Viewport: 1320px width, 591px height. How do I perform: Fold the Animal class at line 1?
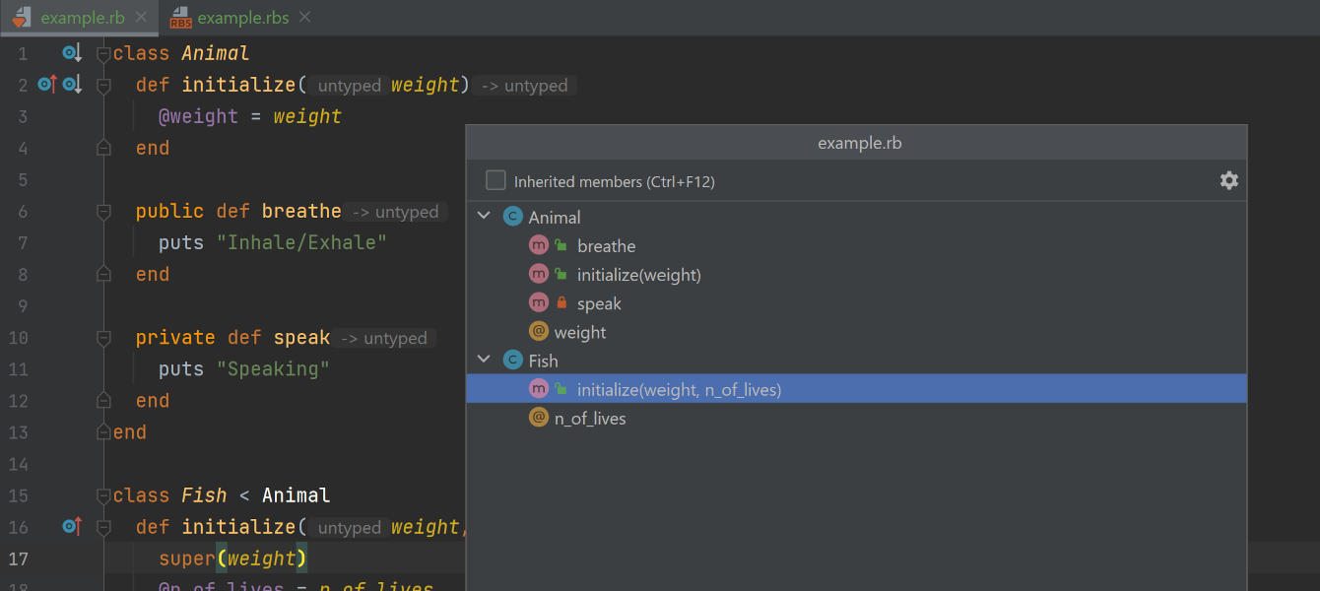tap(103, 53)
